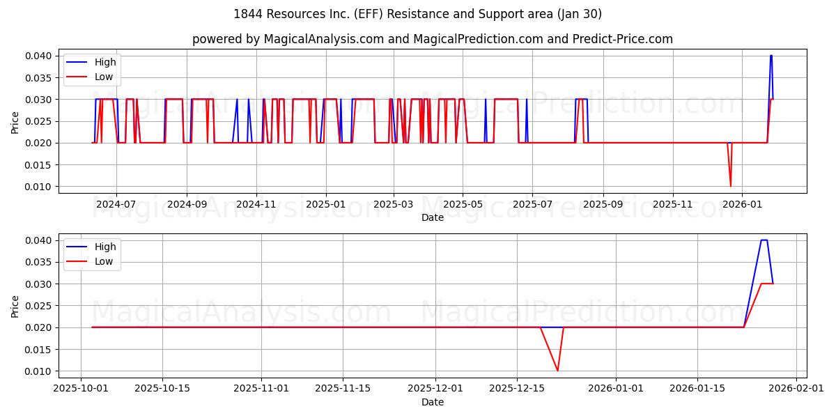Click the bottom chart x-axis label '2025-10-15'
The width and height of the screenshot is (836, 418).
(x=162, y=389)
